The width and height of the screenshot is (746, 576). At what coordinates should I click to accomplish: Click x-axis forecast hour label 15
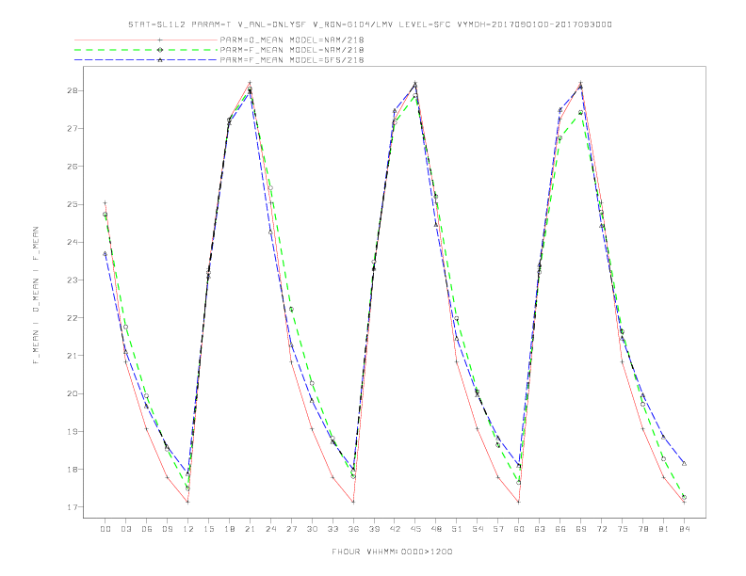pyautogui.click(x=209, y=529)
